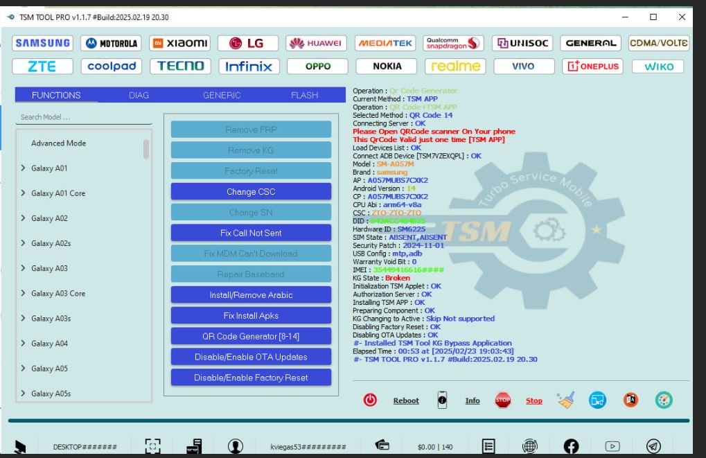Open the FLASH tab
The width and height of the screenshot is (706, 458).
tap(305, 95)
